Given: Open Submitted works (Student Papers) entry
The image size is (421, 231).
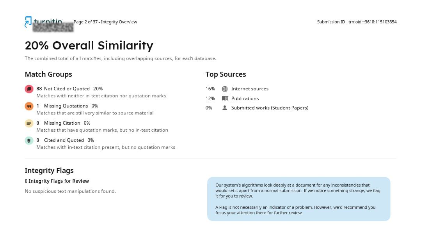Looking at the screenshot, I should (x=270, y=108).
